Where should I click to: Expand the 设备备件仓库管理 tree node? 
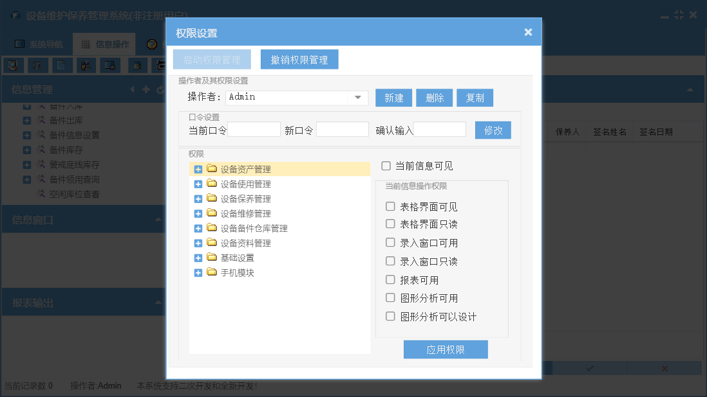pyautogui.click(x=198, y=228)
